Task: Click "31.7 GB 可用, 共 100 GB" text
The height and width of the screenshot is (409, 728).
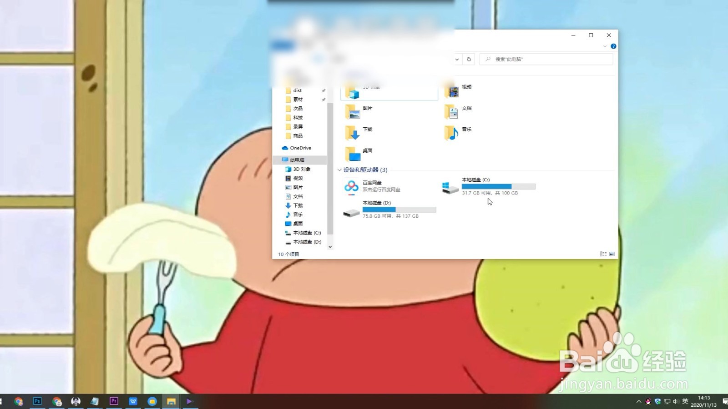Action: pos(490,193)
